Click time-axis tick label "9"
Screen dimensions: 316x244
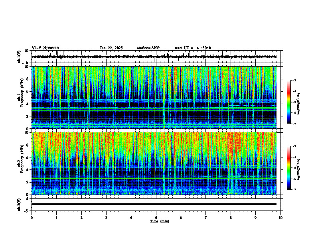[255, 218]
